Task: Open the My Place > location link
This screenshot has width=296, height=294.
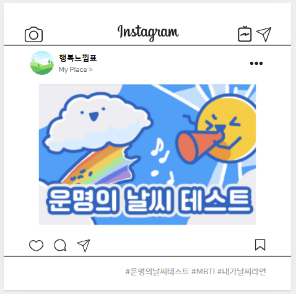Action: point(76,69)
